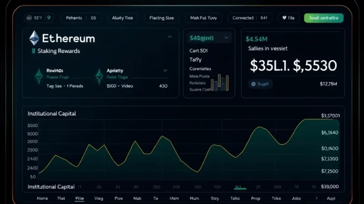The width and height of the screenshot is (364, 204).
Task: Click the Staking Rewards label
Action: 59,51
